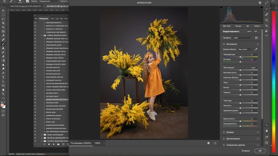This screenshot has width=278, height=156.
Task: Open the Профиль dropdown
Action: pyautogui.click(x=242, y=38)
